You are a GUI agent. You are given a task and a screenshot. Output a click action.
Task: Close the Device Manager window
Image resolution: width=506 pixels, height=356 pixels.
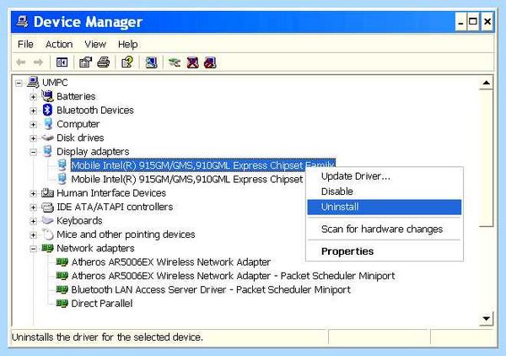point(487,22)
